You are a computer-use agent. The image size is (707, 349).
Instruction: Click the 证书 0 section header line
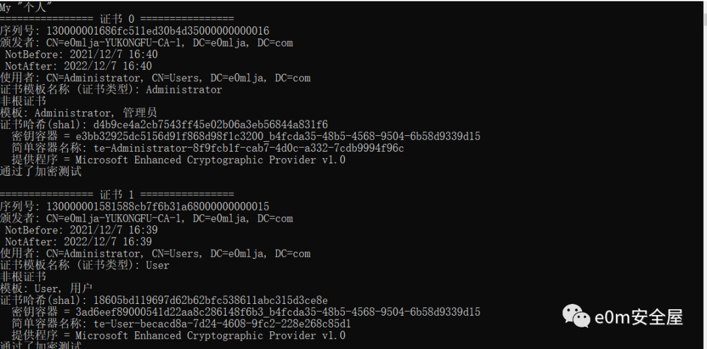pyautogui.click(x=117, y=19)
